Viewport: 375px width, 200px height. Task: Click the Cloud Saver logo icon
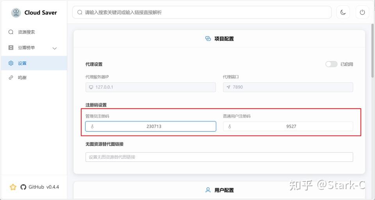[16, 12]
